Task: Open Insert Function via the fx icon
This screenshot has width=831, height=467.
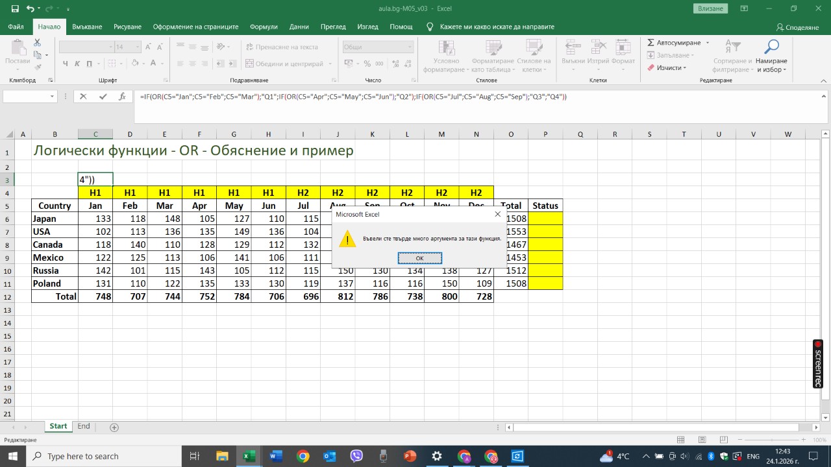Action: point(122,97)
